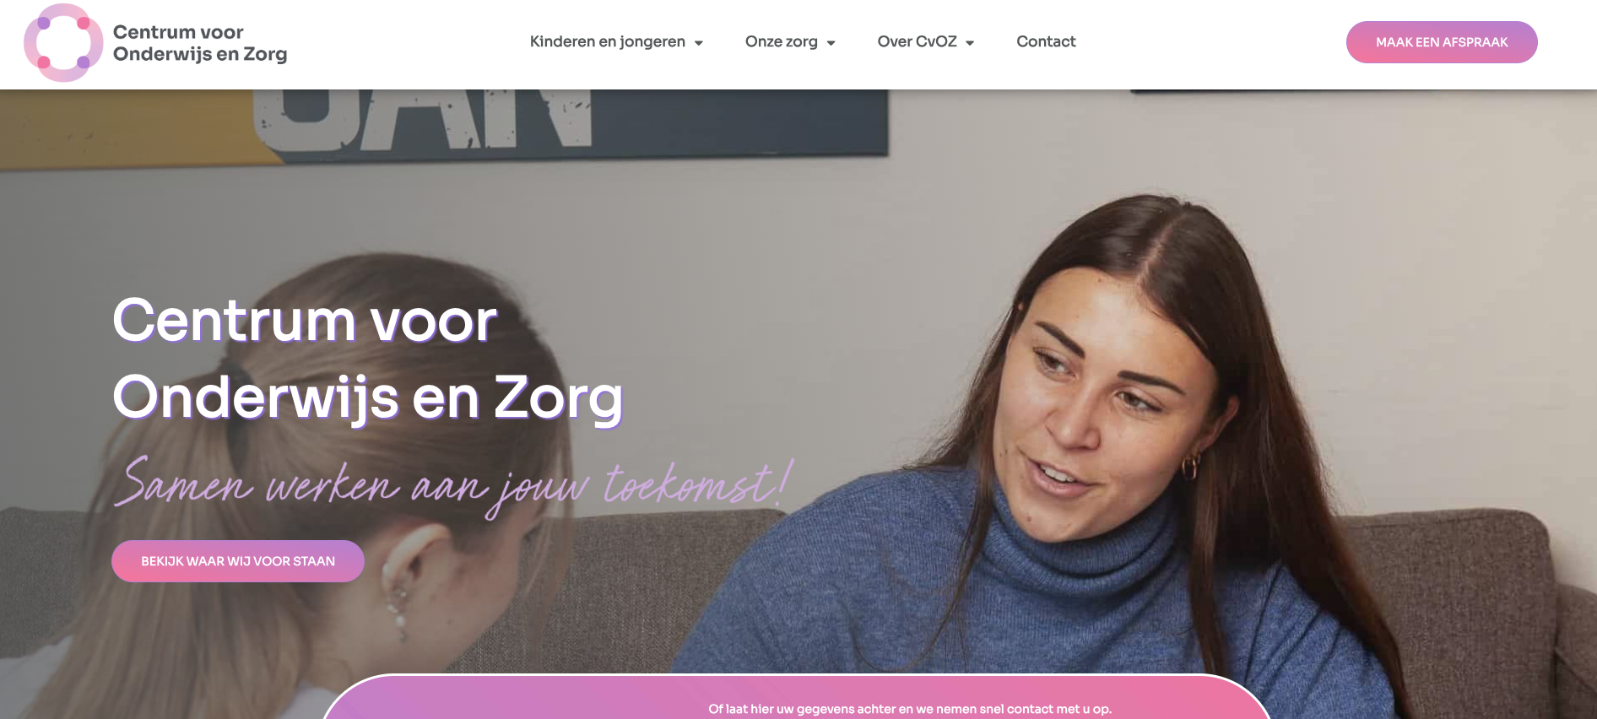Select the Over CvOZ navigation item

point(917,41)
